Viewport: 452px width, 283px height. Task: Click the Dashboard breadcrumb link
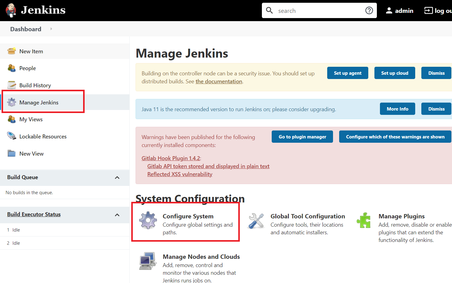coord(26,29)
